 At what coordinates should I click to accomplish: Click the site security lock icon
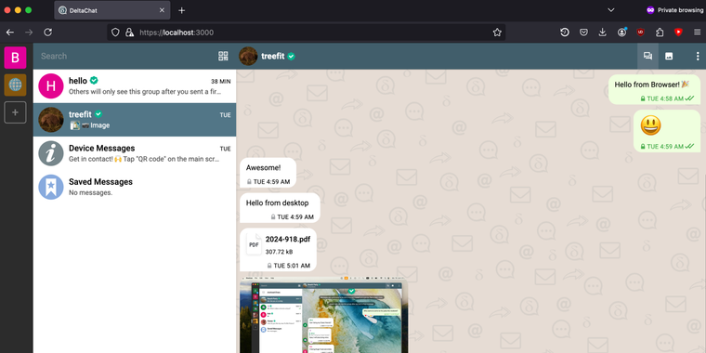[129, 33]
